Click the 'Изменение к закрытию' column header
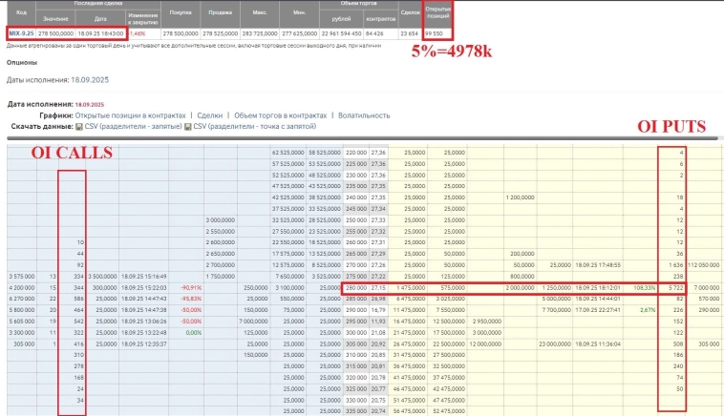The height and width of the screenshot is (416, 724). (x=143, y=19)
